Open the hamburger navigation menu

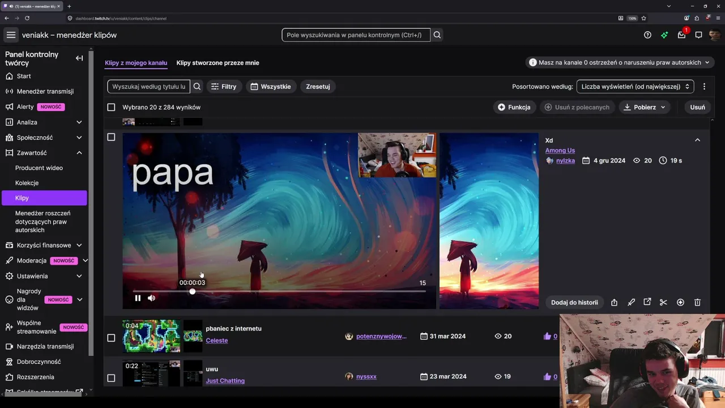11,35
